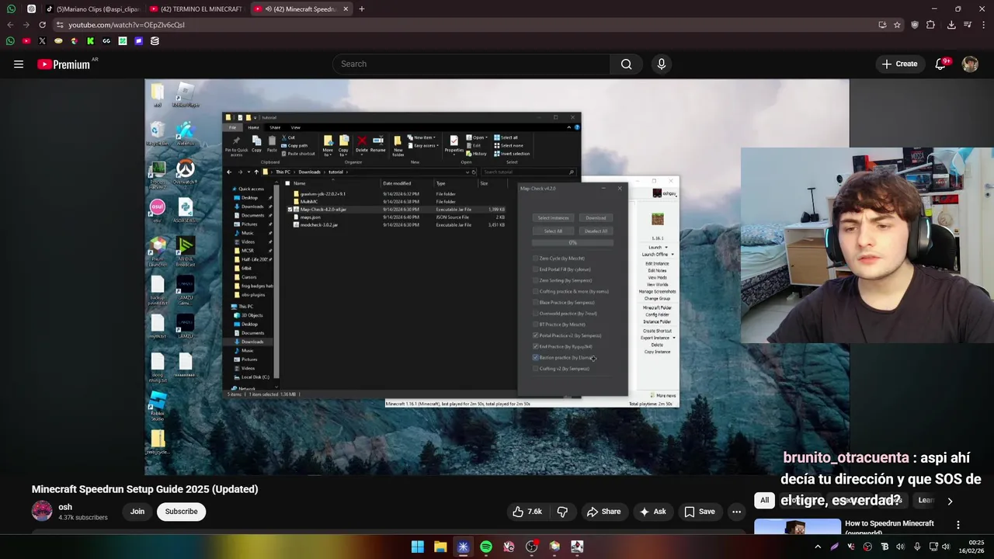Subscribe to the osh channel
This screenshot has height=559, width=994.
pos(181,512)
